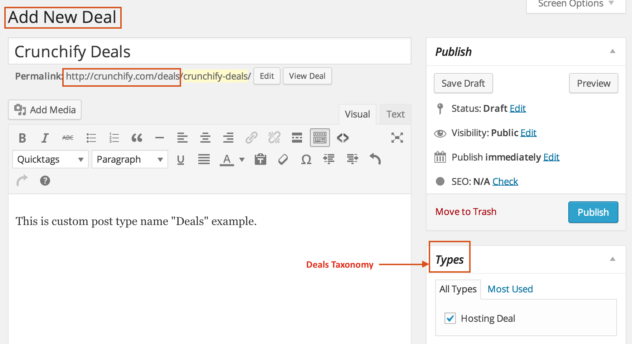Click the post title input field
The height and width of the screenshot is (344, 632).
click(209, 52)
